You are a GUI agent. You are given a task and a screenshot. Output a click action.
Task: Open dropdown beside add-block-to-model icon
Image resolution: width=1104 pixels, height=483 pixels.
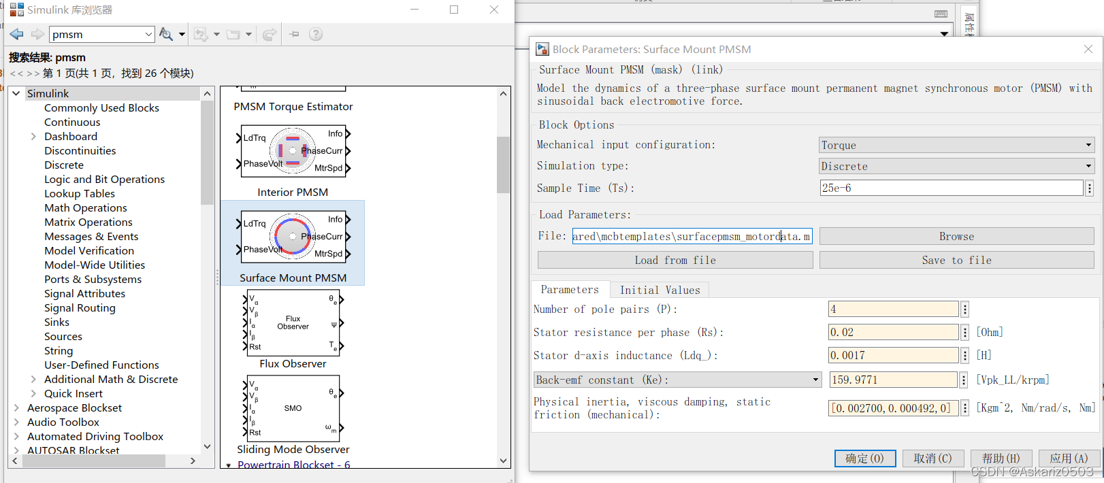point(216,34)
